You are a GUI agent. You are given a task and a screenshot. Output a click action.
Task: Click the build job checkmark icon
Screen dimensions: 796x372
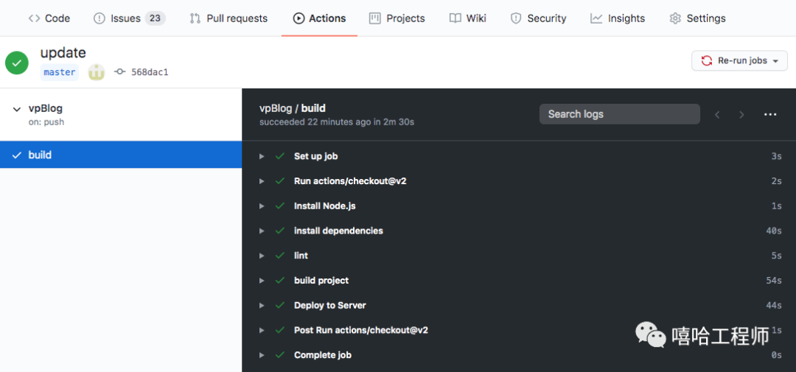pos(17,155)
